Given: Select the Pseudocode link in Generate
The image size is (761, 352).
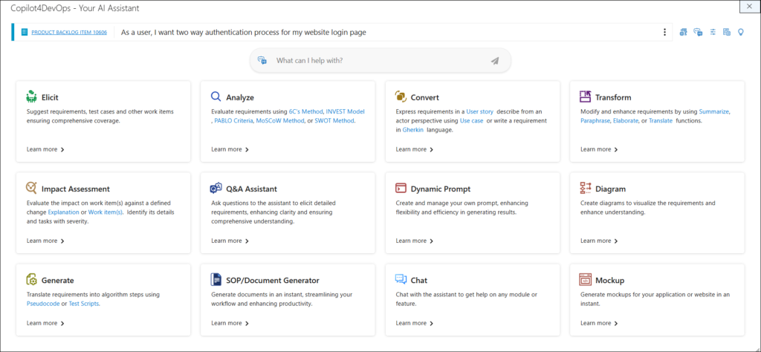Looking at the screenshot, I should click(44, 303).
